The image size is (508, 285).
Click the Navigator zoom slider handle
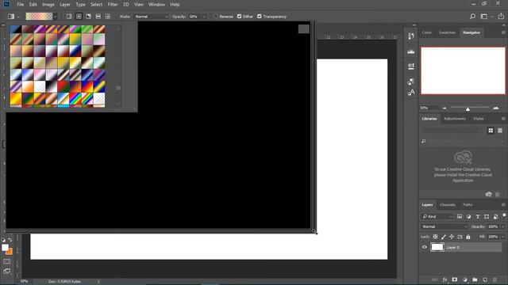pos(468,109)
